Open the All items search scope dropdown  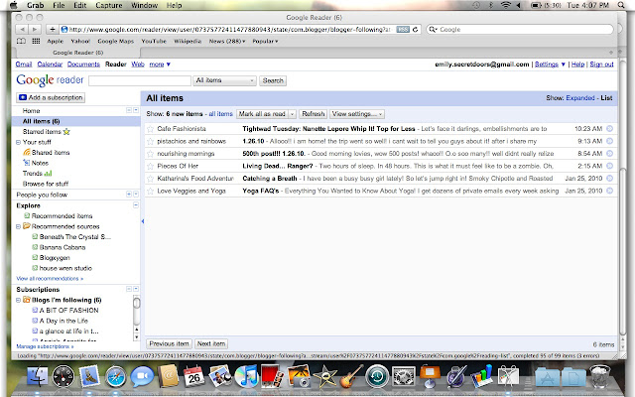(225, 80)
